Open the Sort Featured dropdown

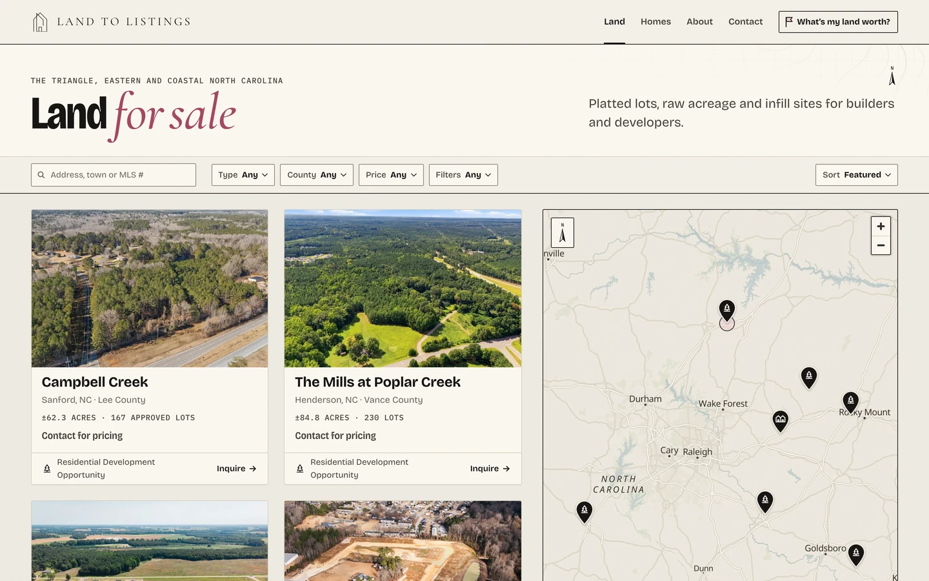pyautogui.click(x=857, y=175)
